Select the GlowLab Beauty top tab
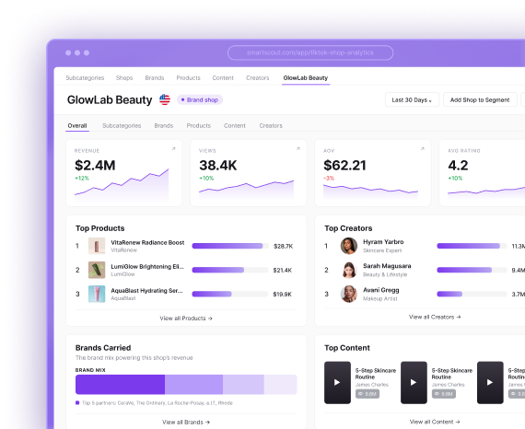The height and width of the screenshot is (429, 525). pyautogui.click(x=306, y=77)
